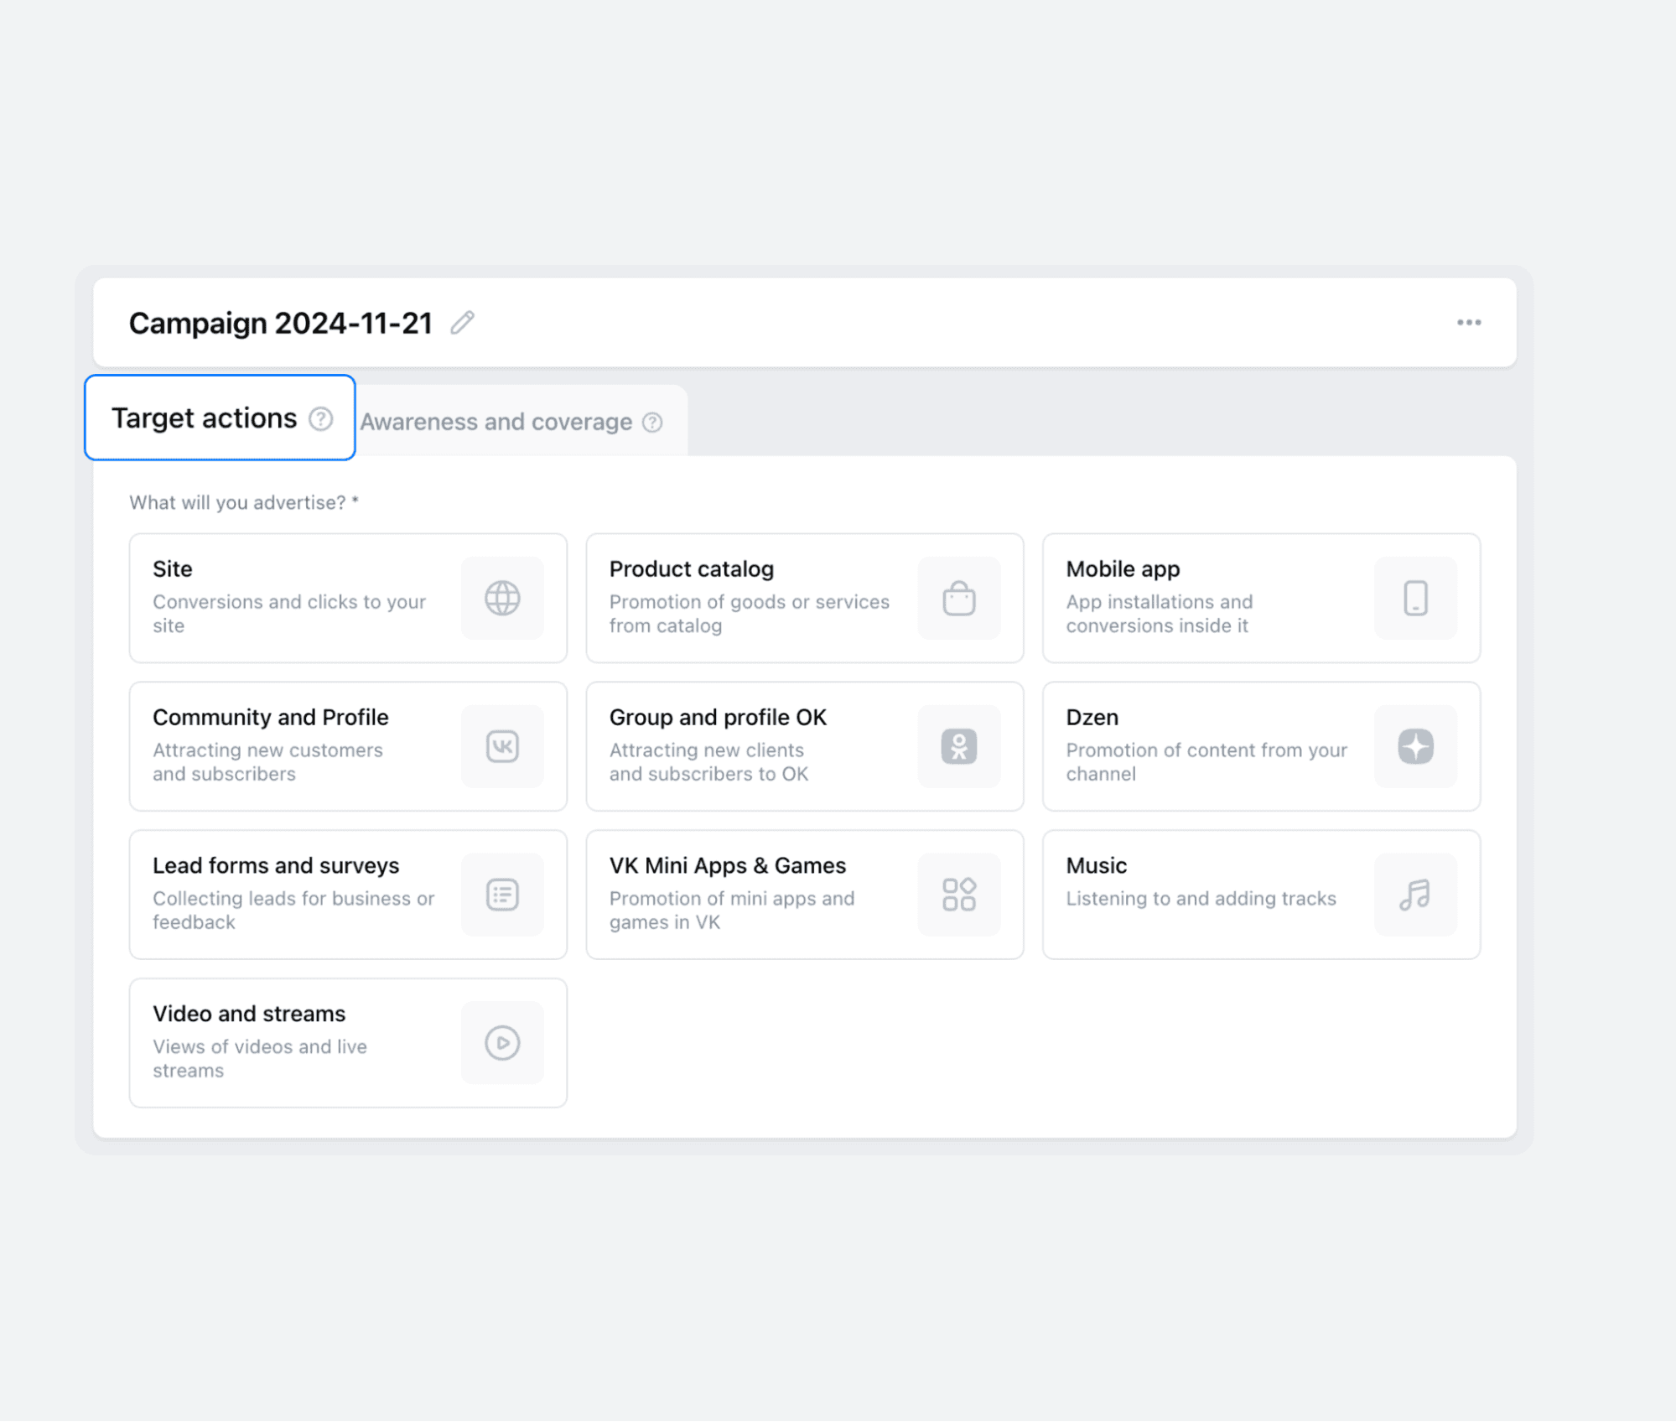Viewport: 1676px width, 1422px height.
Task: Click the Video and streams play icon
Action: 502,1043
